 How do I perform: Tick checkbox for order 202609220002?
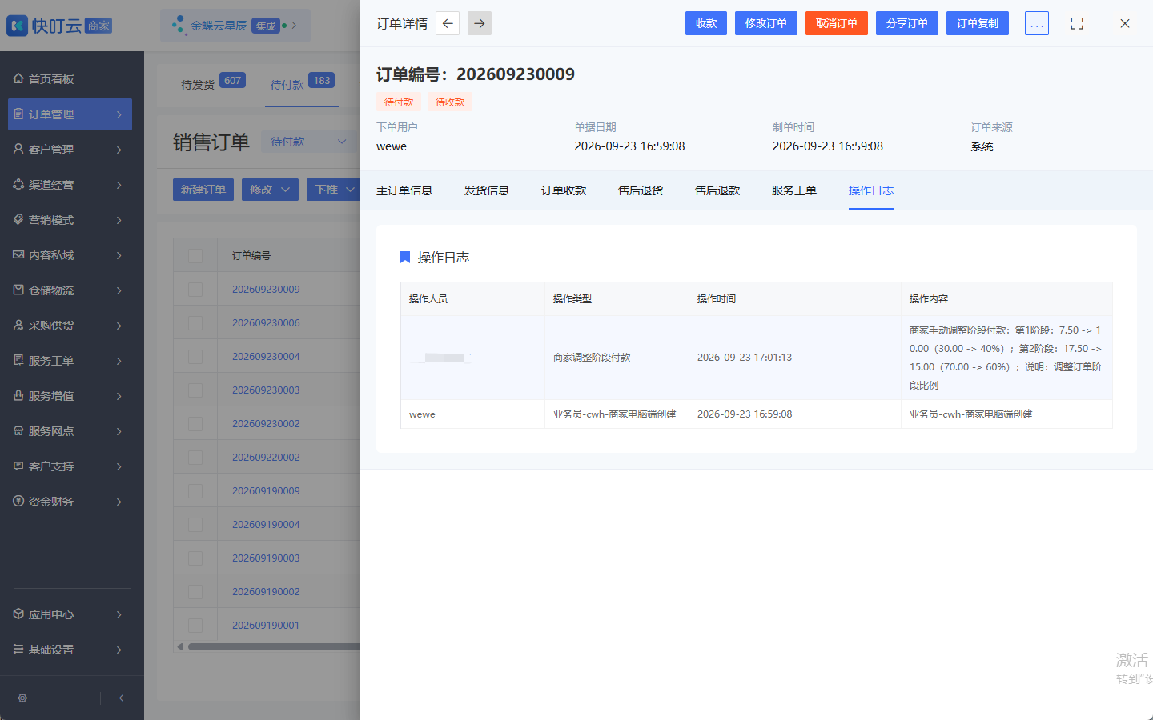195,457
